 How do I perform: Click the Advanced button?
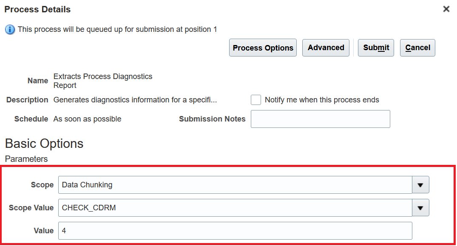pos(326,48)
